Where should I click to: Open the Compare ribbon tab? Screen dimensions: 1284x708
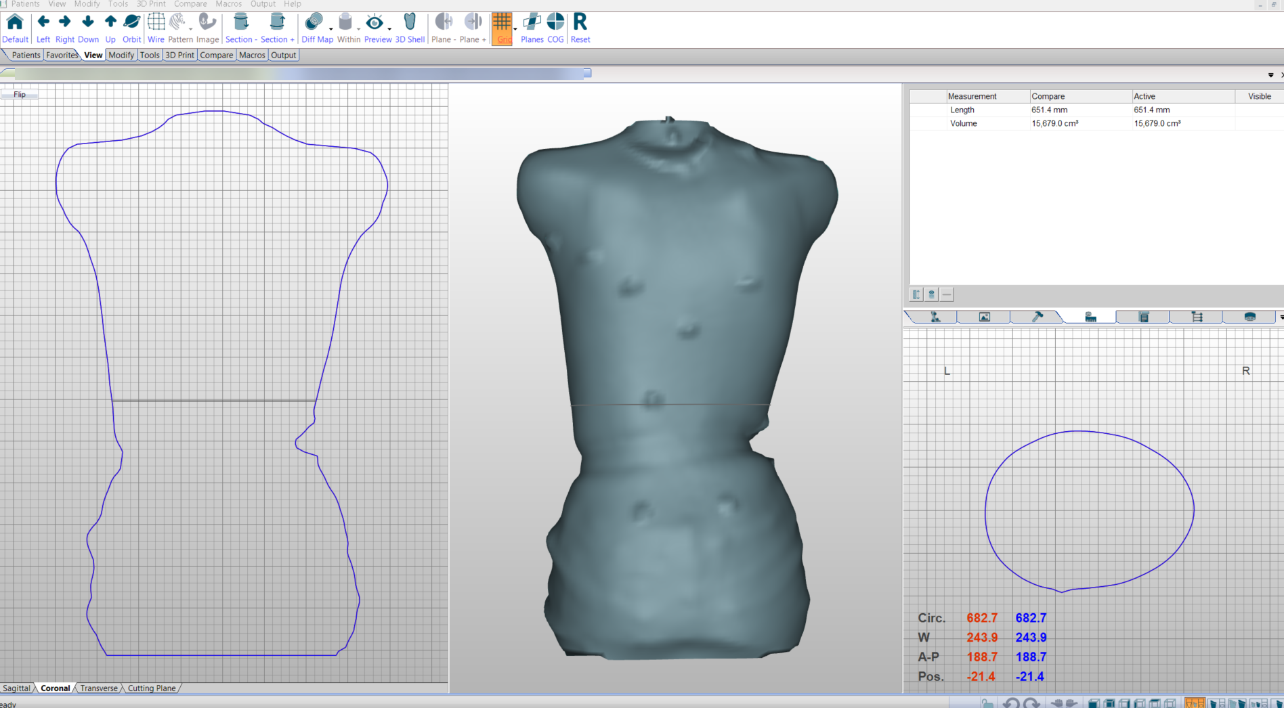click(x=216, y=55)
